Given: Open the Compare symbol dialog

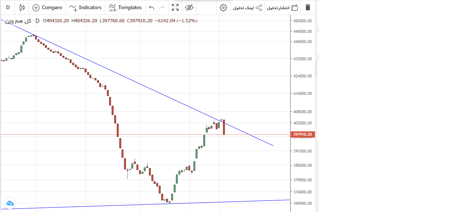Looking at the screenshot, I should pos(47,7).
